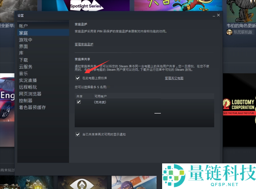Screen dimensions: 256x189
Task: Close the 设置 settings window
Action: pyautogui.click(x=218, y=15)
